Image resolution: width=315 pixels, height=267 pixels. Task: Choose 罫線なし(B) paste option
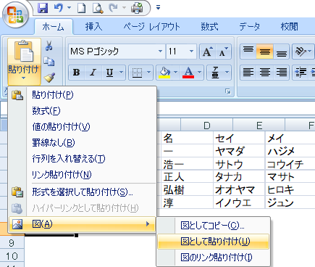click(x=82, y=143)
